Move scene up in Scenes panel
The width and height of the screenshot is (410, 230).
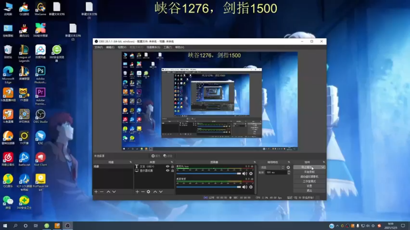(x=108, y=192)
